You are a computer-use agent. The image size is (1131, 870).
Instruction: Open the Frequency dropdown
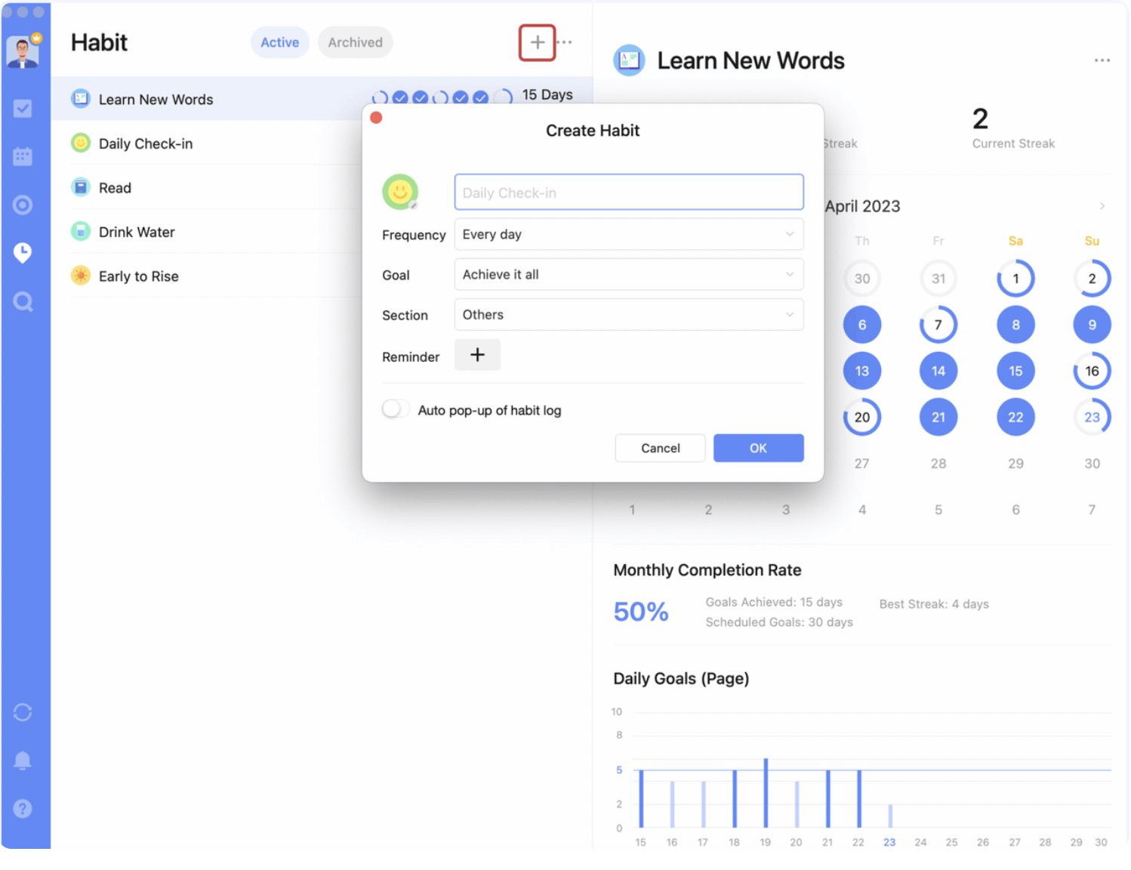629,234
